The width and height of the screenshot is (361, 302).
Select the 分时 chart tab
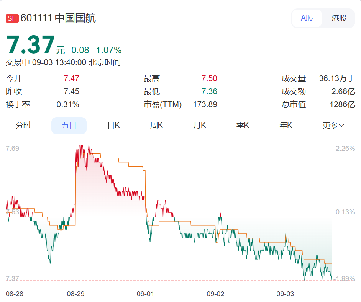click(23, 126)
